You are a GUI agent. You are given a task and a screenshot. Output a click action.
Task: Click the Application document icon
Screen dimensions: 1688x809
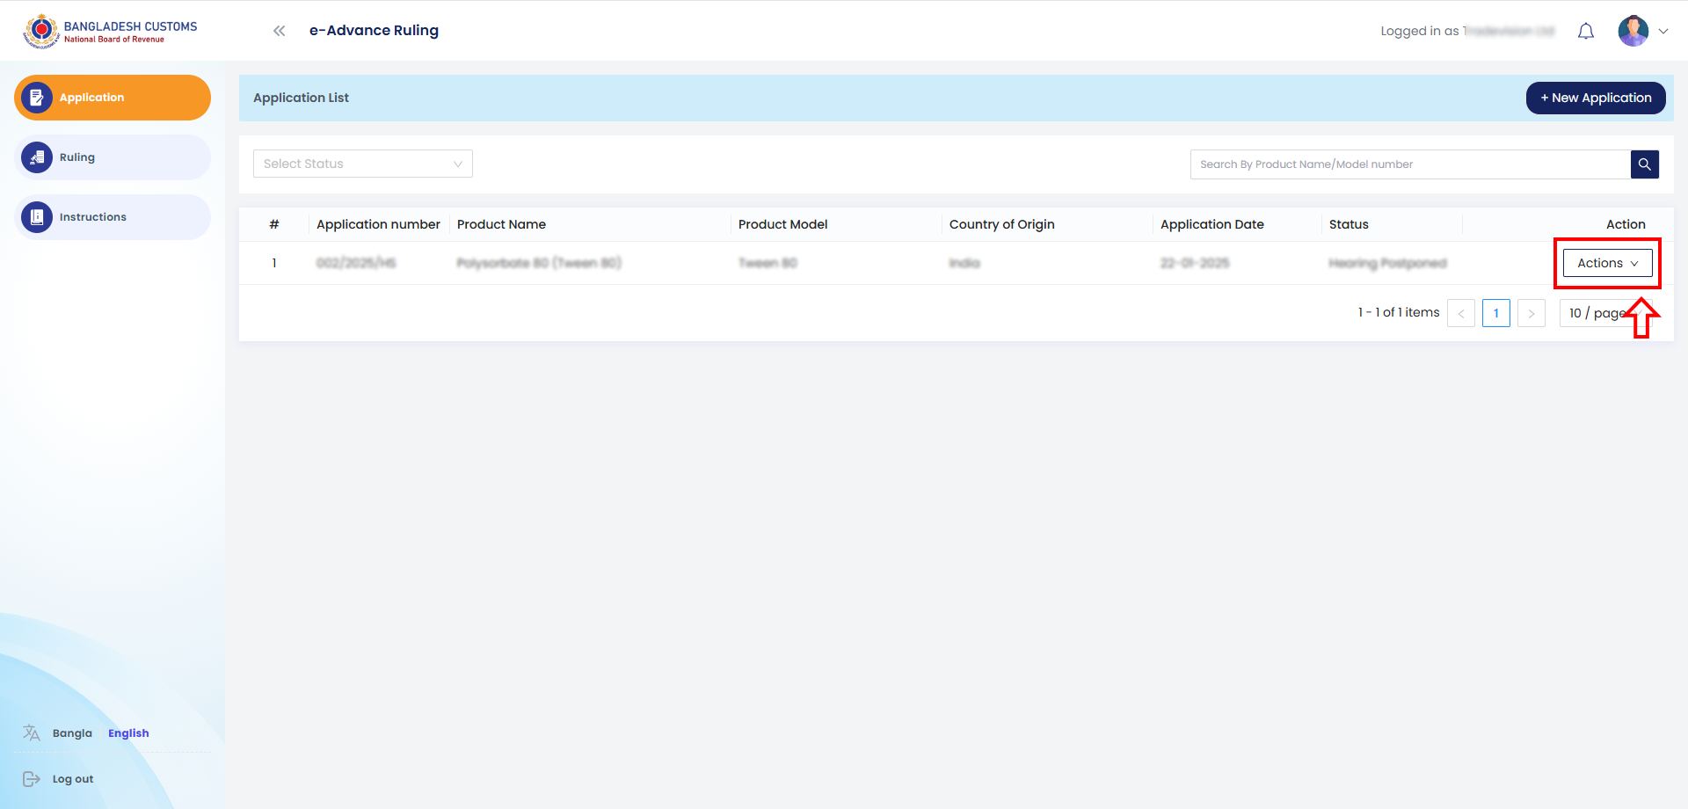coord(37,98)
